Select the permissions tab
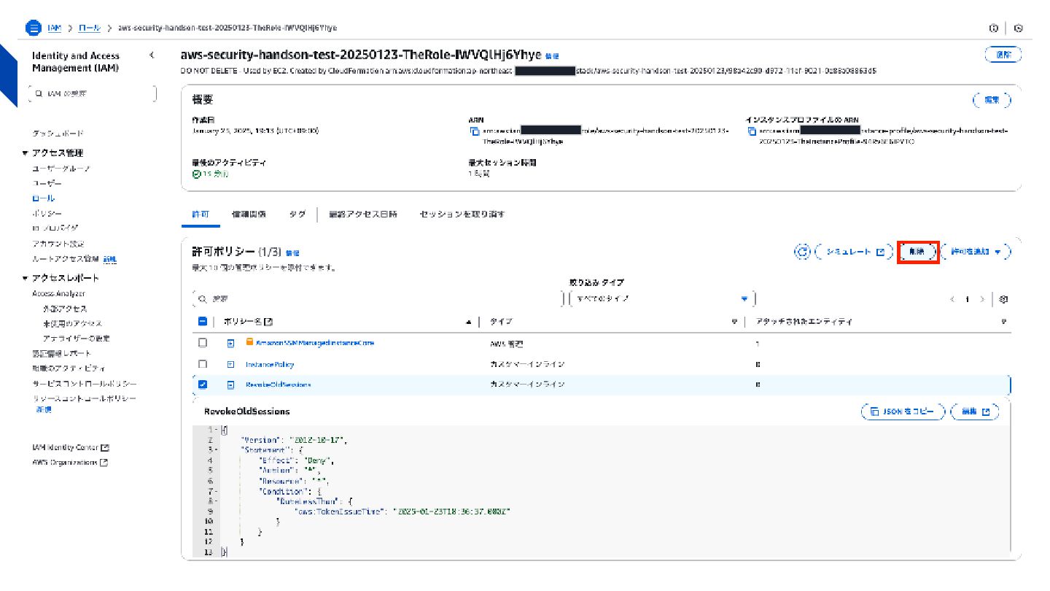This screenshot has width=1050, height=591. tap(201, 215)
